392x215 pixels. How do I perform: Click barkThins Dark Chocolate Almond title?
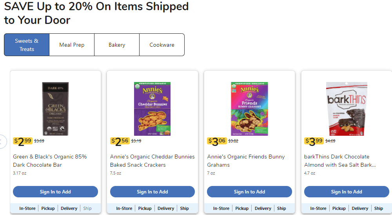tap(339, 161)
